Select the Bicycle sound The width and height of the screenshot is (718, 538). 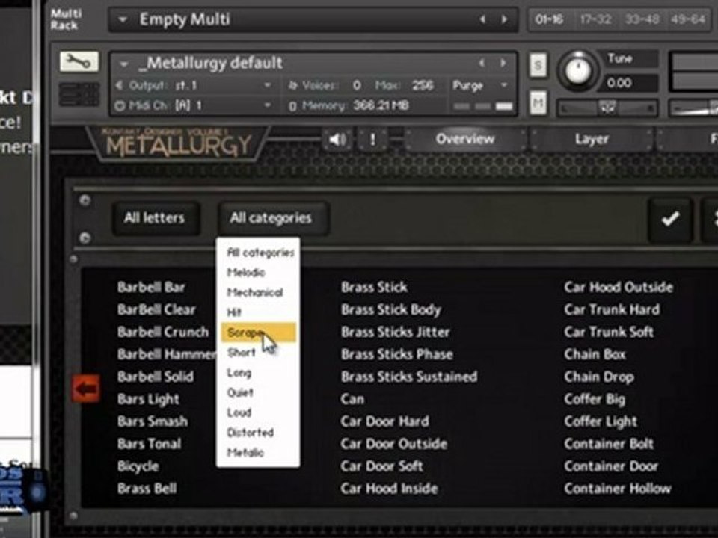click(138, 466)
